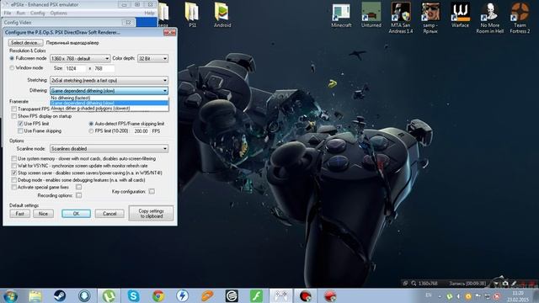
Task: Choose Game dependend dithering (slow) in list
Action: click(x=109, y=103)
